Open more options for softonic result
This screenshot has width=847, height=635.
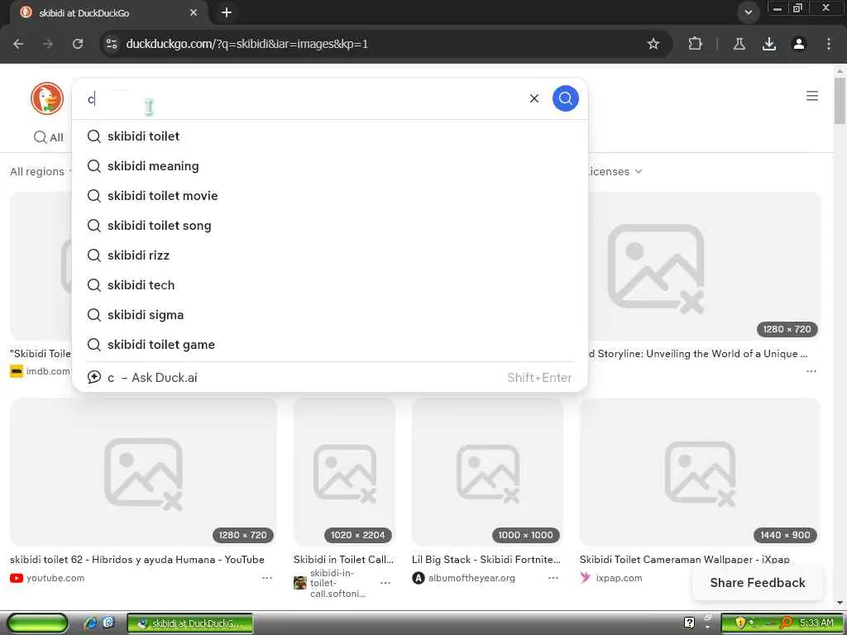pyautogui.click(x=385, y=583)
